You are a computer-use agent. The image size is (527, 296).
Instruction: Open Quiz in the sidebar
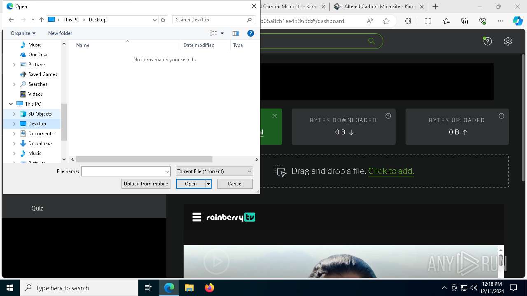[37, 208]
